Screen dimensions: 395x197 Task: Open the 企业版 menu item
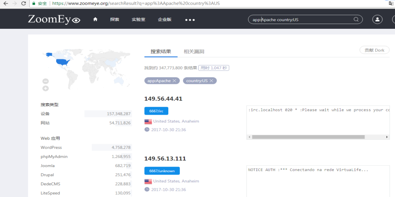pyautogui.click(x=165, y=19)
